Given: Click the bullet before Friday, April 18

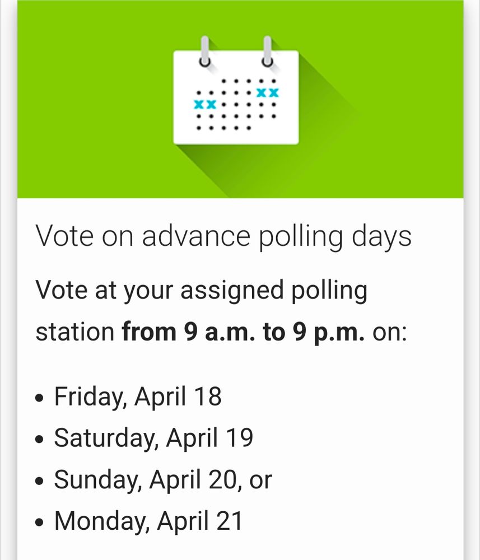Looking at the screenshot, I should point(40,398).
